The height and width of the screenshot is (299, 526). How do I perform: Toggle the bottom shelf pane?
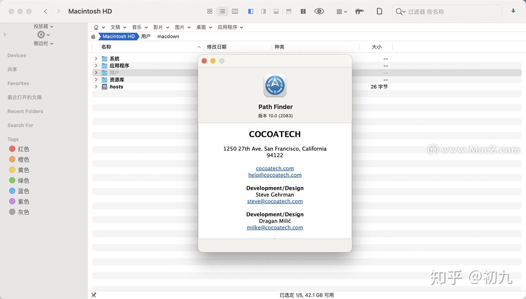[x=276, y=11]
